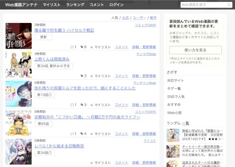
Task: Open ランダム 一覧 link
Action: point(185,123)
